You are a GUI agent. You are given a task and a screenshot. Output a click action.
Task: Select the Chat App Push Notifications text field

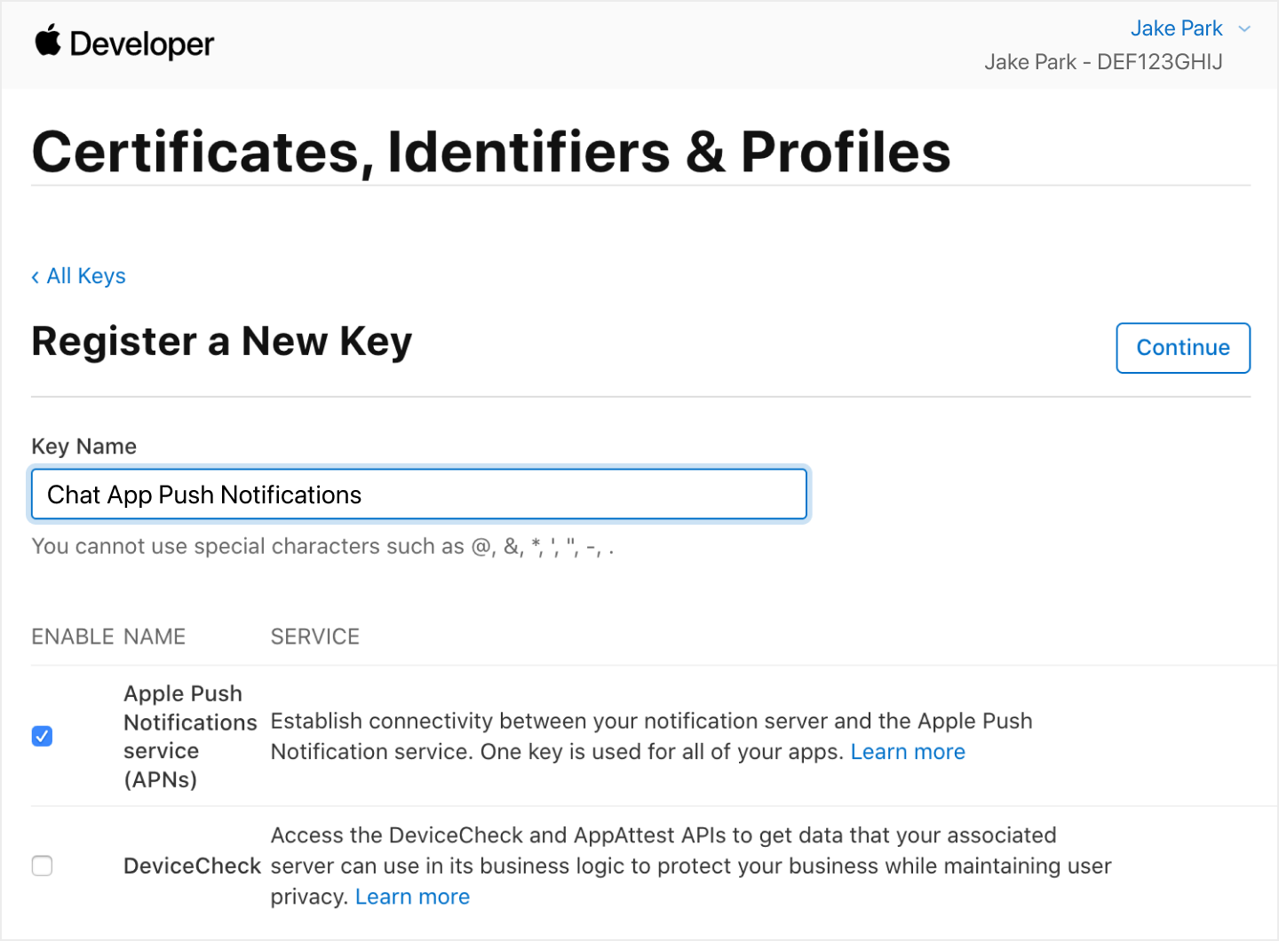pyautogui.click(x=418, y=494)
